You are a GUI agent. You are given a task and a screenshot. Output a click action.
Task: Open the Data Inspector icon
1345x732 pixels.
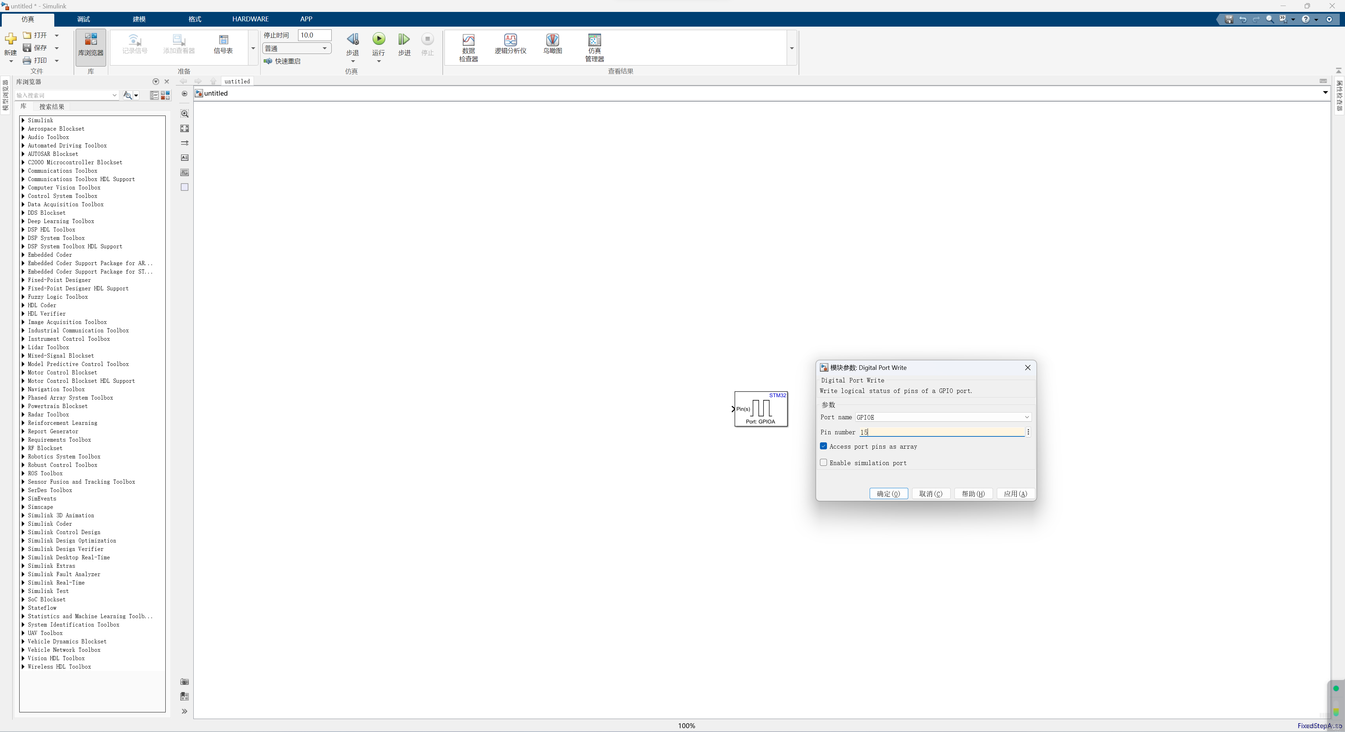point(468,40)
